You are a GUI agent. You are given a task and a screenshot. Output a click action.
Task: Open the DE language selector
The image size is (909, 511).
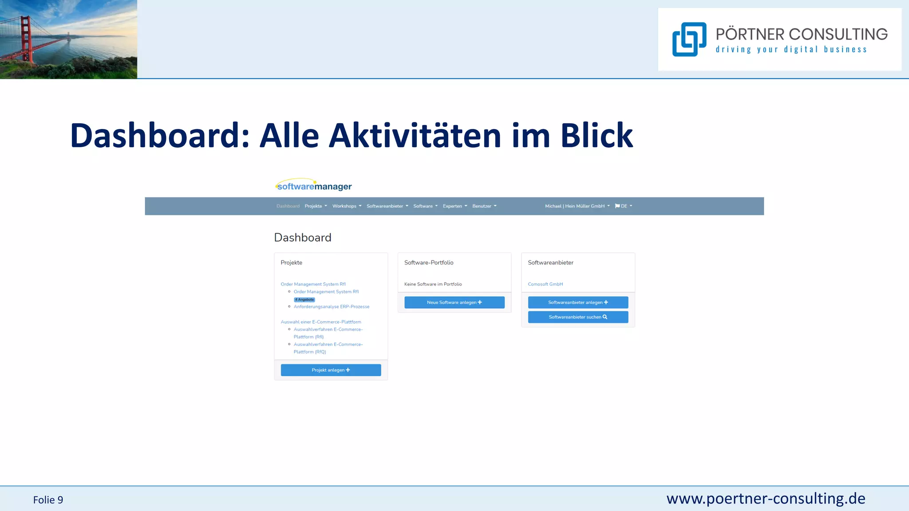(624, 206)
